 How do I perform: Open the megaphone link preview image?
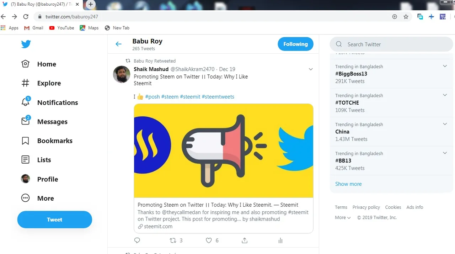click(224, 151)
